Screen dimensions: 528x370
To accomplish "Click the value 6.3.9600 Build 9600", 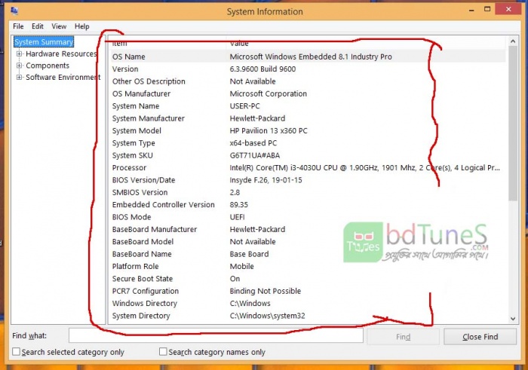I will tap(262, 69).
